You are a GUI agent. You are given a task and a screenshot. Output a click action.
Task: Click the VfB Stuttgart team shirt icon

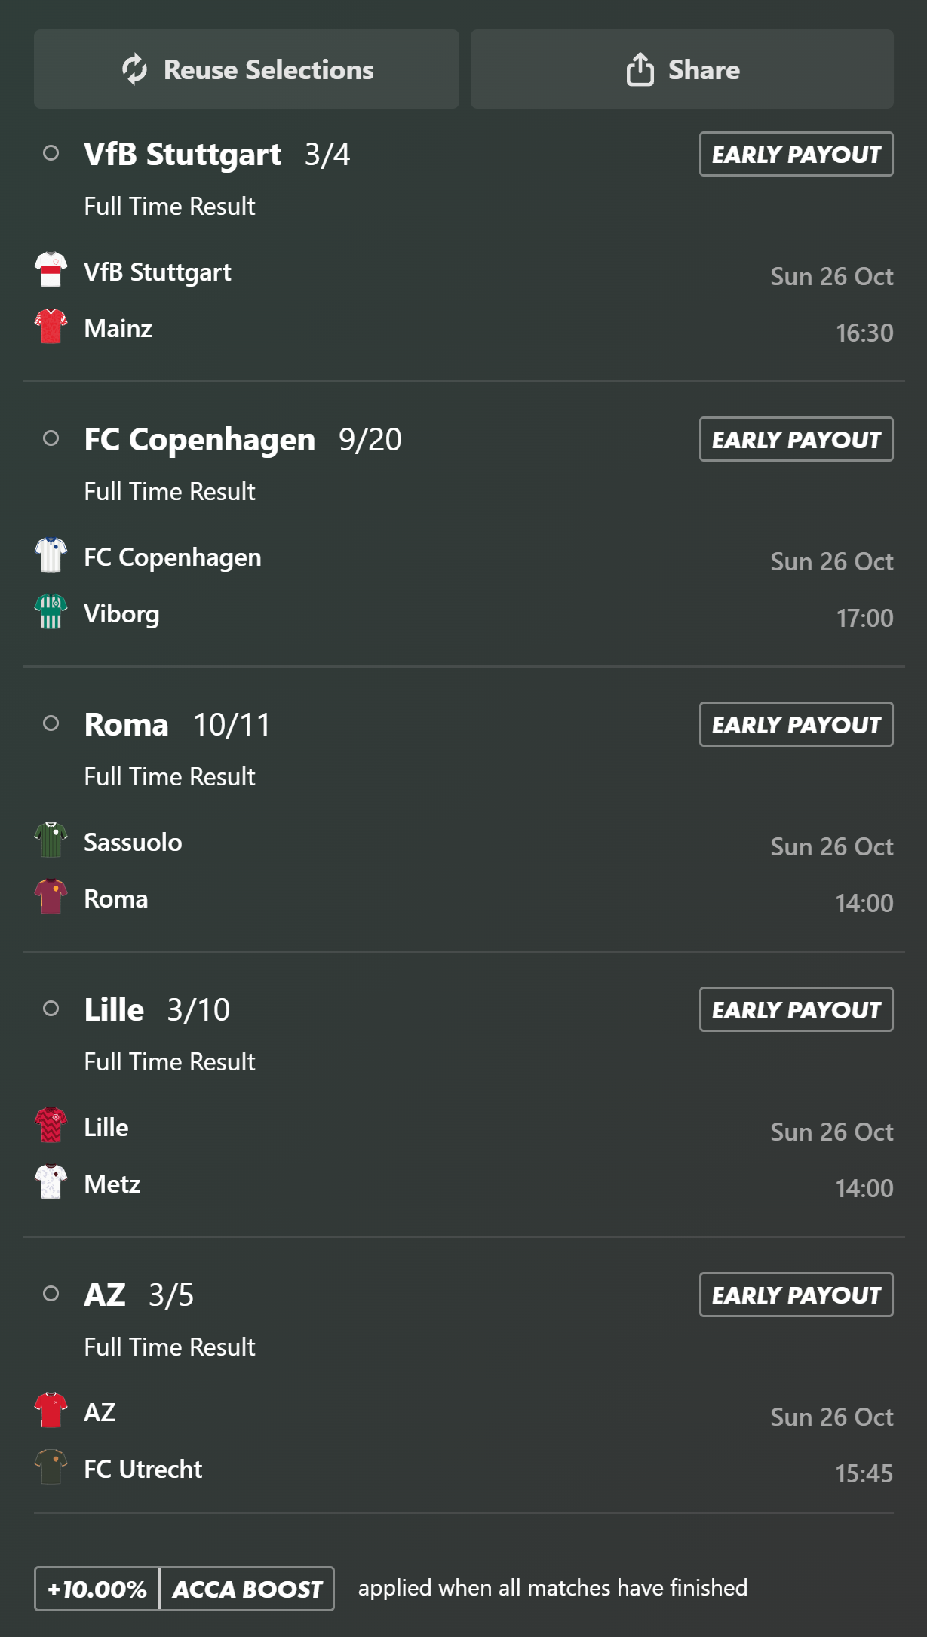[x=51, y=270]
